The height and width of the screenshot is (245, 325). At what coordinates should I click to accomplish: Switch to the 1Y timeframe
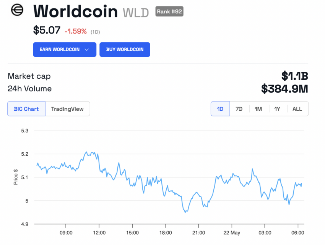pos(278,109)
